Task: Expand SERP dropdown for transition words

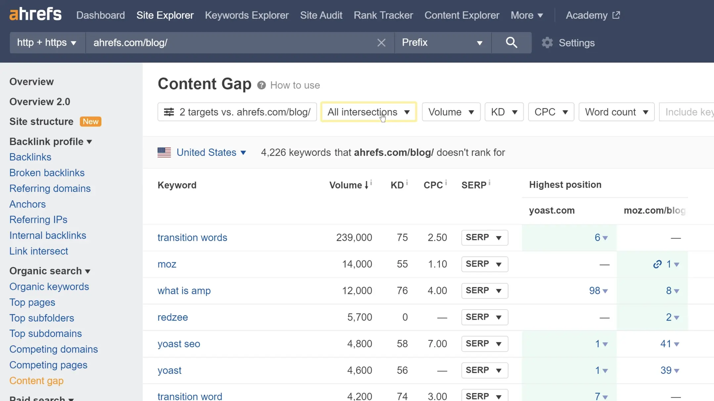Action: point(484,237)
